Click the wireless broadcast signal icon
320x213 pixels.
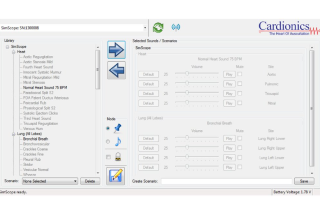coord(175,27)
